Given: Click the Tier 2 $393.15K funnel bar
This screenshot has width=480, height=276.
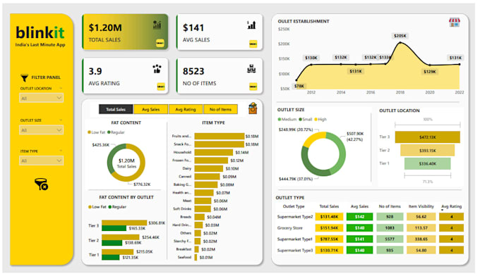Looking at the screenshot, I should (427, 150).
